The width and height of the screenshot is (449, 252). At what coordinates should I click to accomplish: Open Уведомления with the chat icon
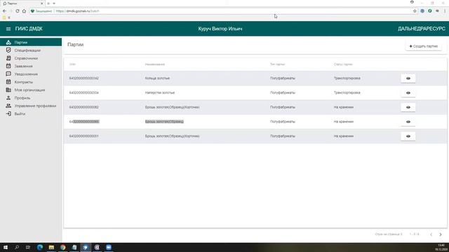pyautogui.click(x=8, y=74)
